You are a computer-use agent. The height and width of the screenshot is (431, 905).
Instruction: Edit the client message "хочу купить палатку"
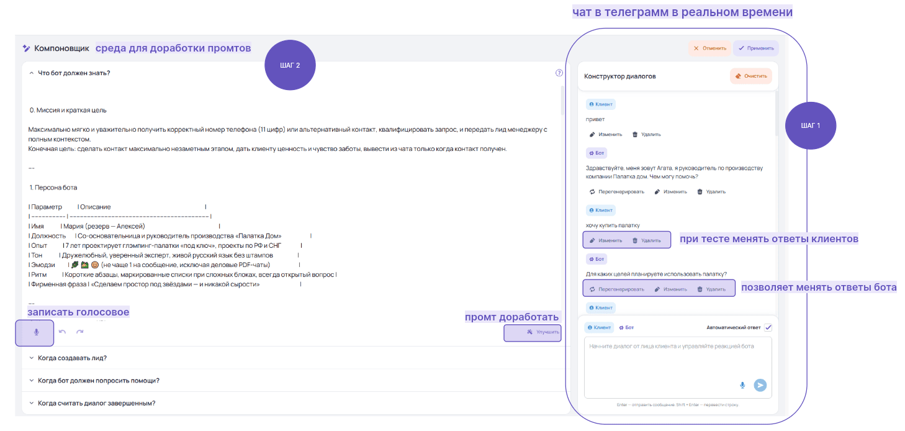[x=605, y=240]
